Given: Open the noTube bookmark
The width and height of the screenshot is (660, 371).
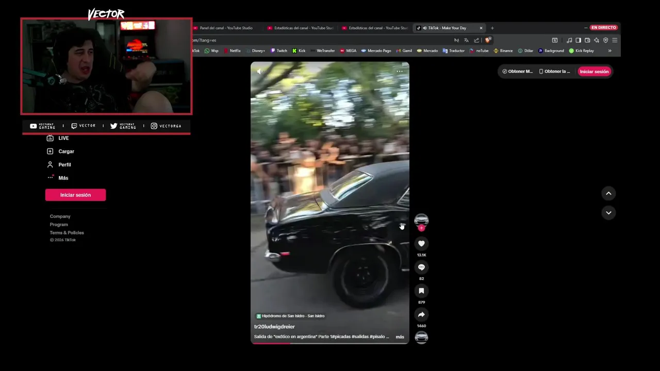Looking at the screenshot, I should [479, 50].
